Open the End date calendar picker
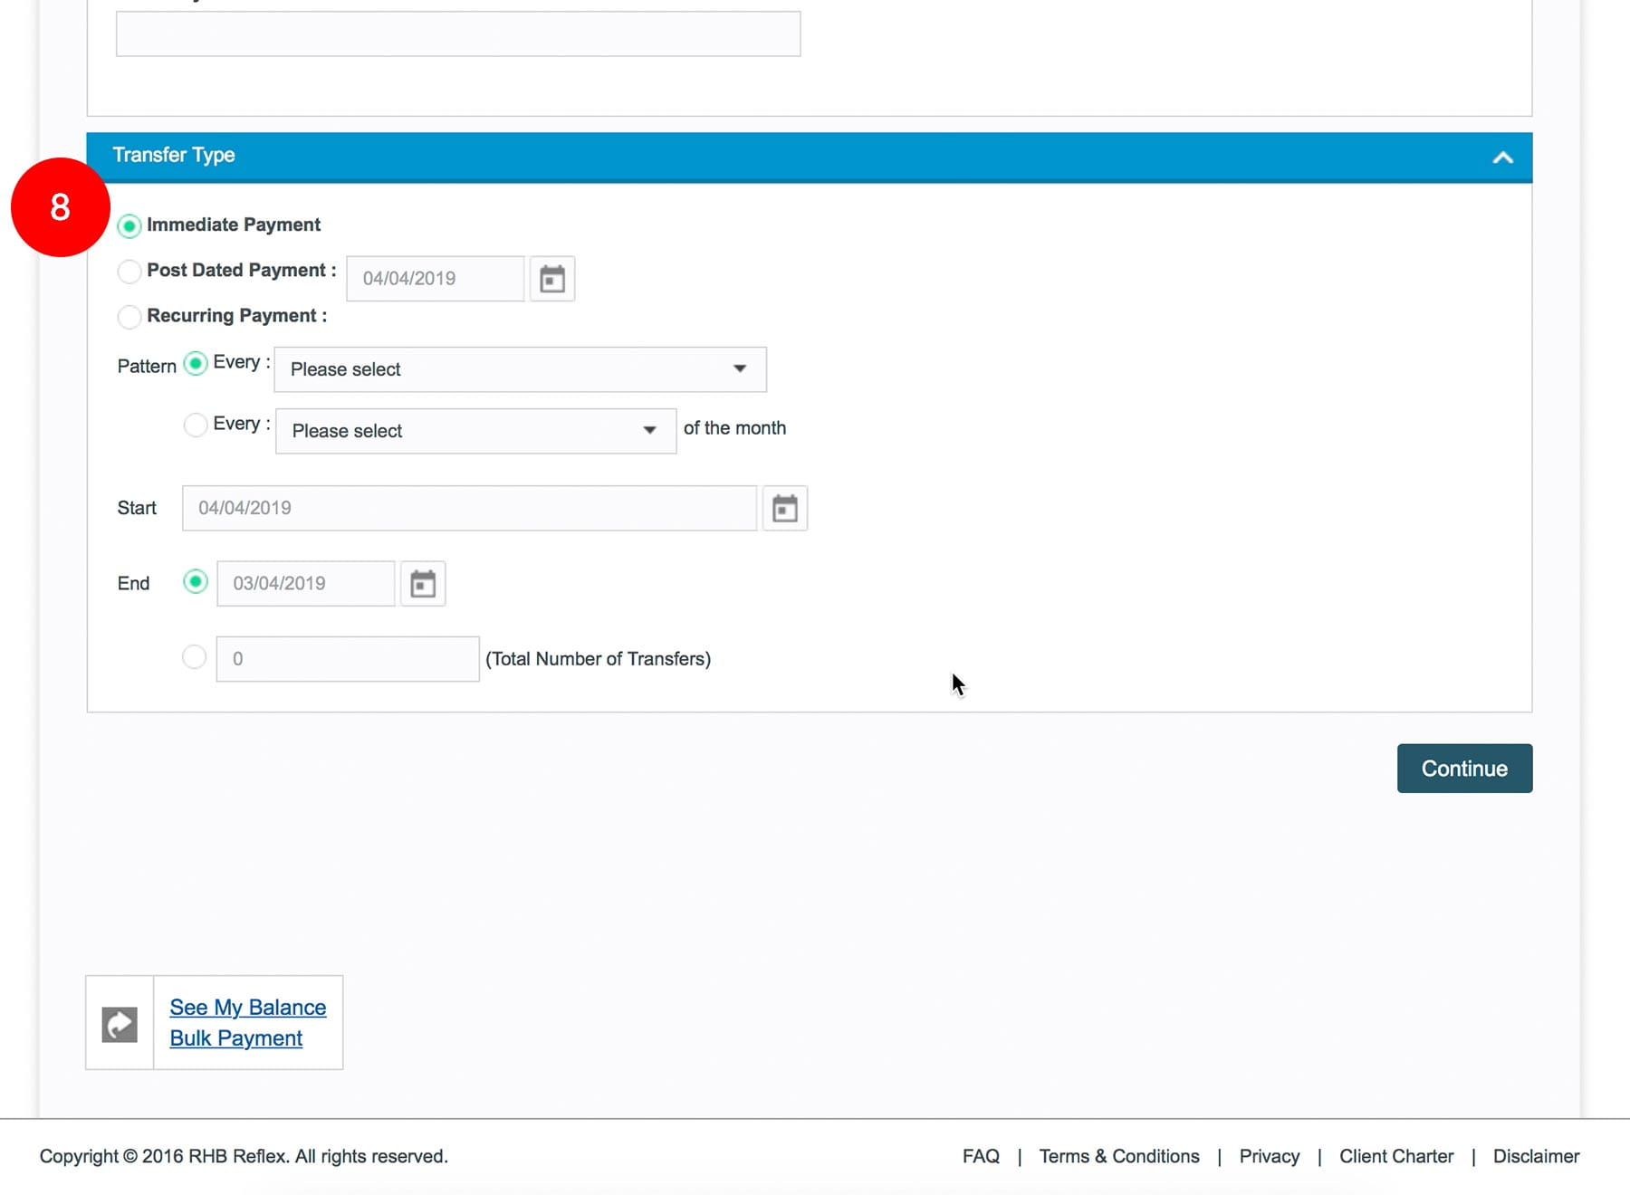Viewport: 1630px width, 1195px height. point(422,584)
